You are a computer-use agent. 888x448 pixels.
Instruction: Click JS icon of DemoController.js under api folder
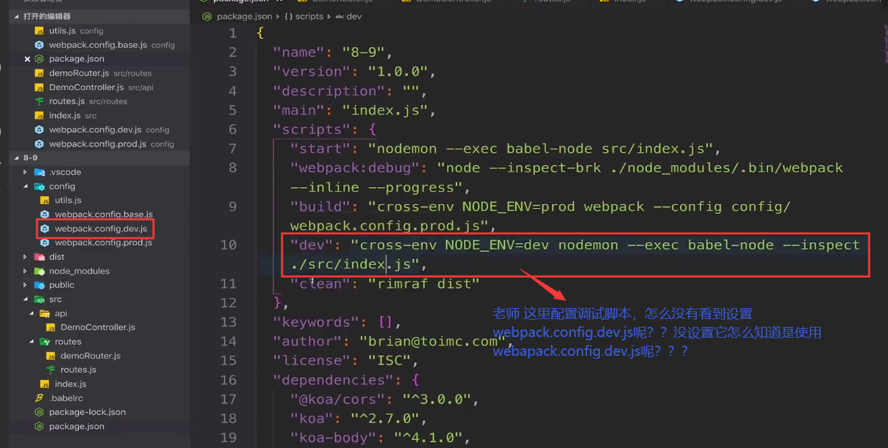coord(50,328)
